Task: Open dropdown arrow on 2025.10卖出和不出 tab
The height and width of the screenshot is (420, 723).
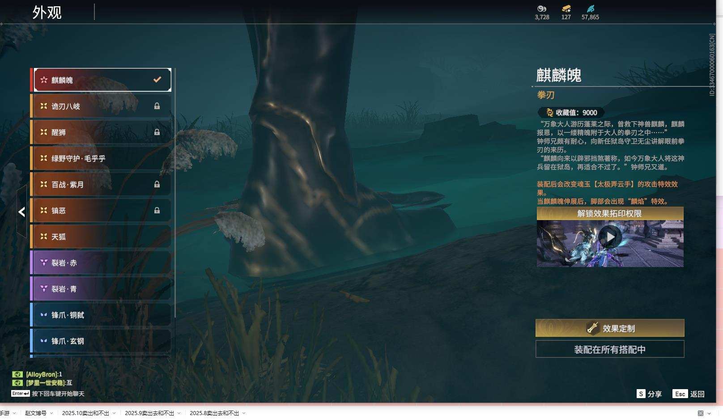Action: (x=114, y=413)
